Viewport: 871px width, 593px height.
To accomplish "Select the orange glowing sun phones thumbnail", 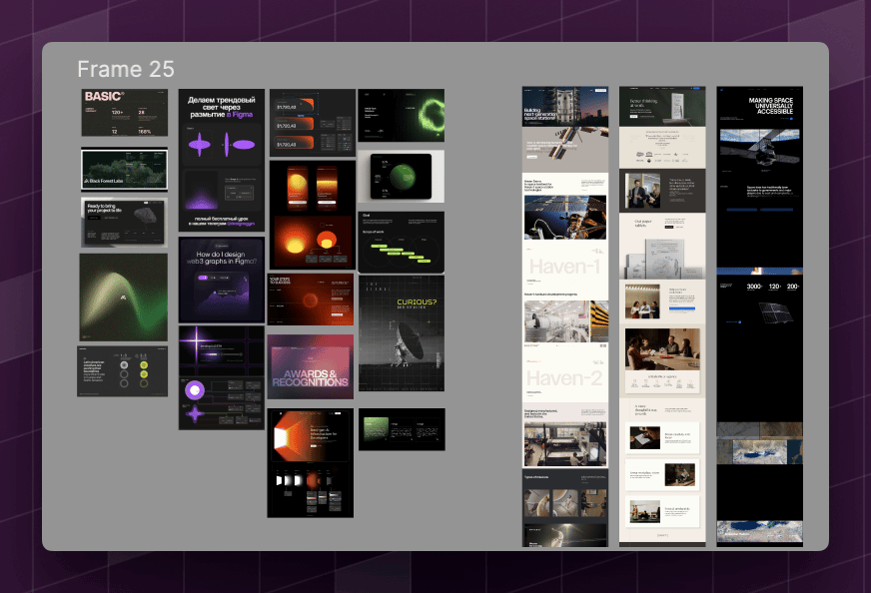I will (x=313, y=215).
